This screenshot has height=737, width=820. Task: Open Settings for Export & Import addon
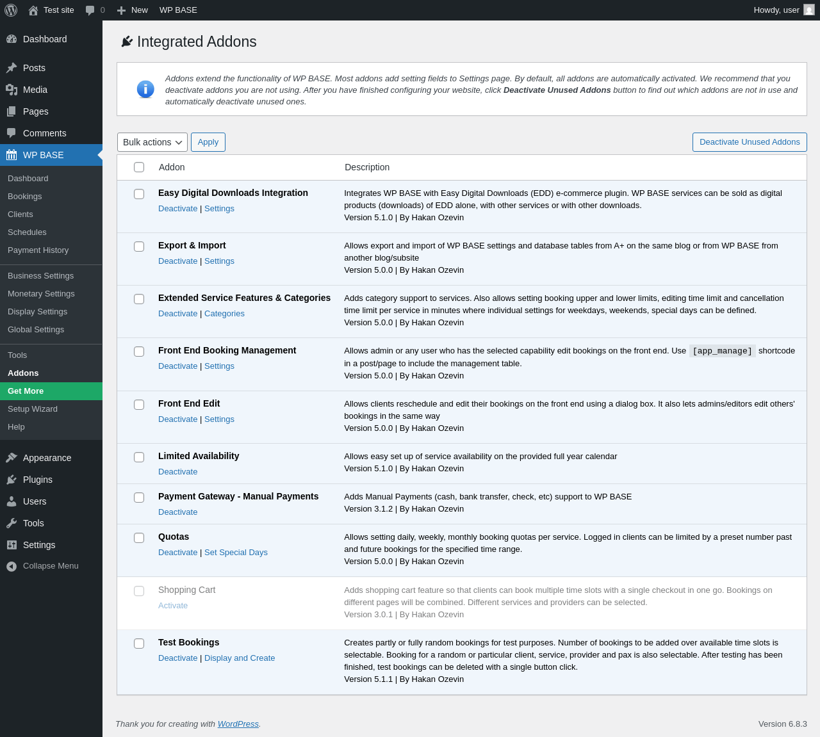click(219, 261)
